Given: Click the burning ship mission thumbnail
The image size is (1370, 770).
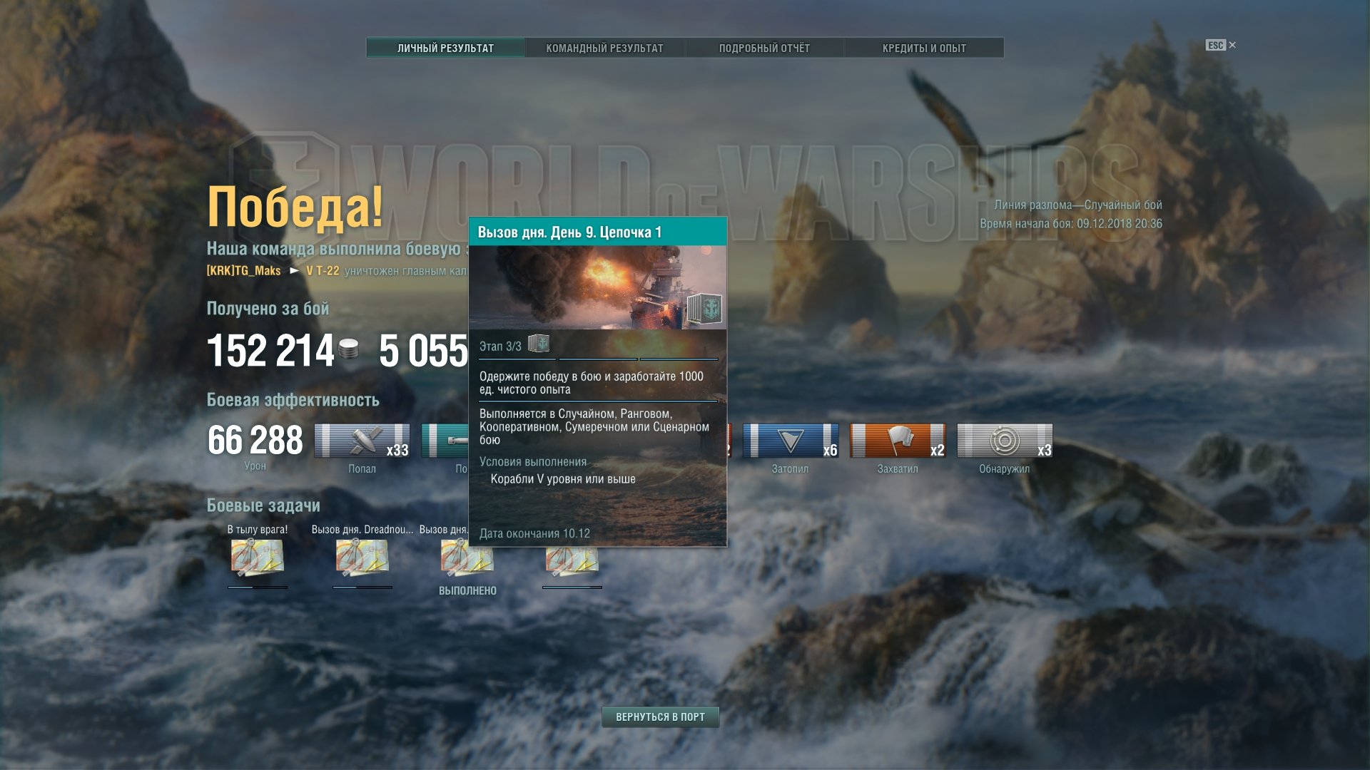Looking at the screenshot, I should [x=597, y=287].
